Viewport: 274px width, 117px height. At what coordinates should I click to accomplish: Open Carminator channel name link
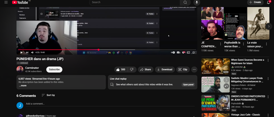tap(32, 68)
